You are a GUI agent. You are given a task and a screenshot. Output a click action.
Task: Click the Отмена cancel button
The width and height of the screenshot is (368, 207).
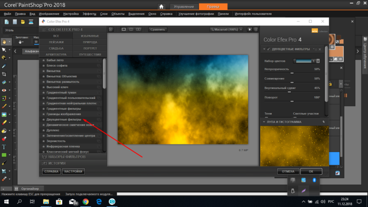(288, 171)
